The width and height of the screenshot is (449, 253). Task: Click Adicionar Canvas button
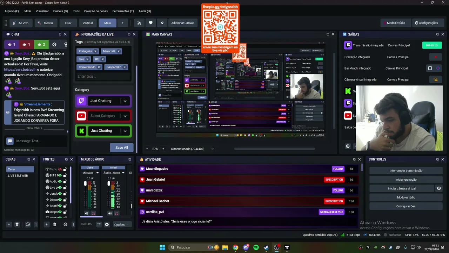pyautogui.click(x=183, y=23)
